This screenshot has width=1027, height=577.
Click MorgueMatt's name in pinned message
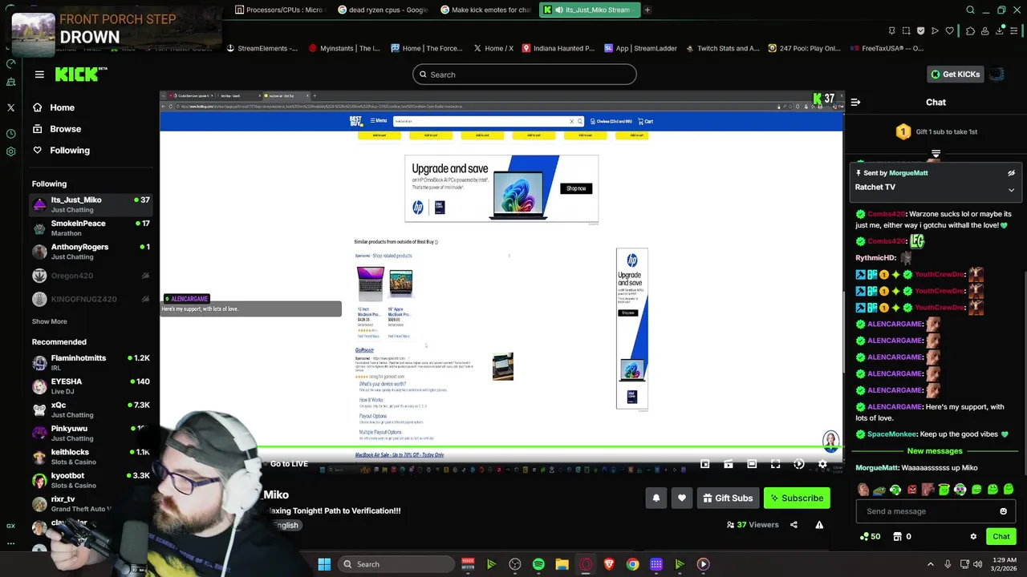[908, 173]
